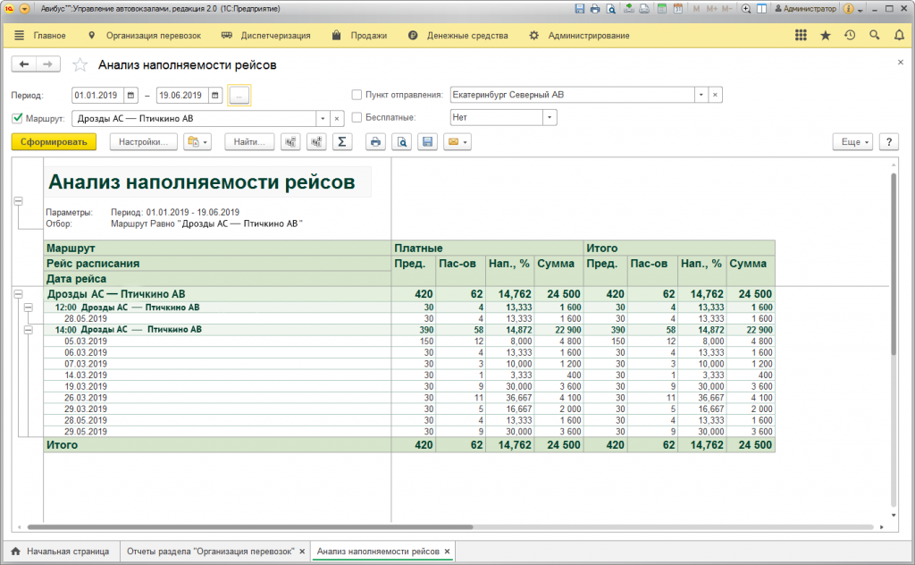Viewport: 915px width, 565px height.
Task: Click the Сформировать button
Action: pos(53,142)
